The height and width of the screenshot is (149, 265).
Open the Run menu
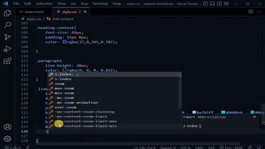[84, 4]
